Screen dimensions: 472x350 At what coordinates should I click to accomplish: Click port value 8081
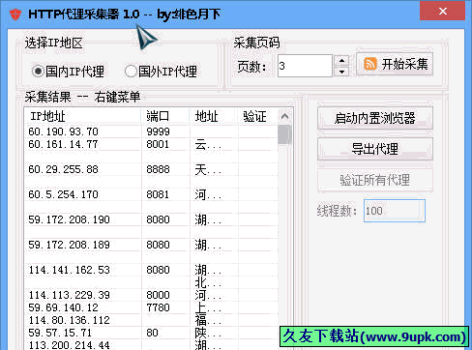point(158,194)
